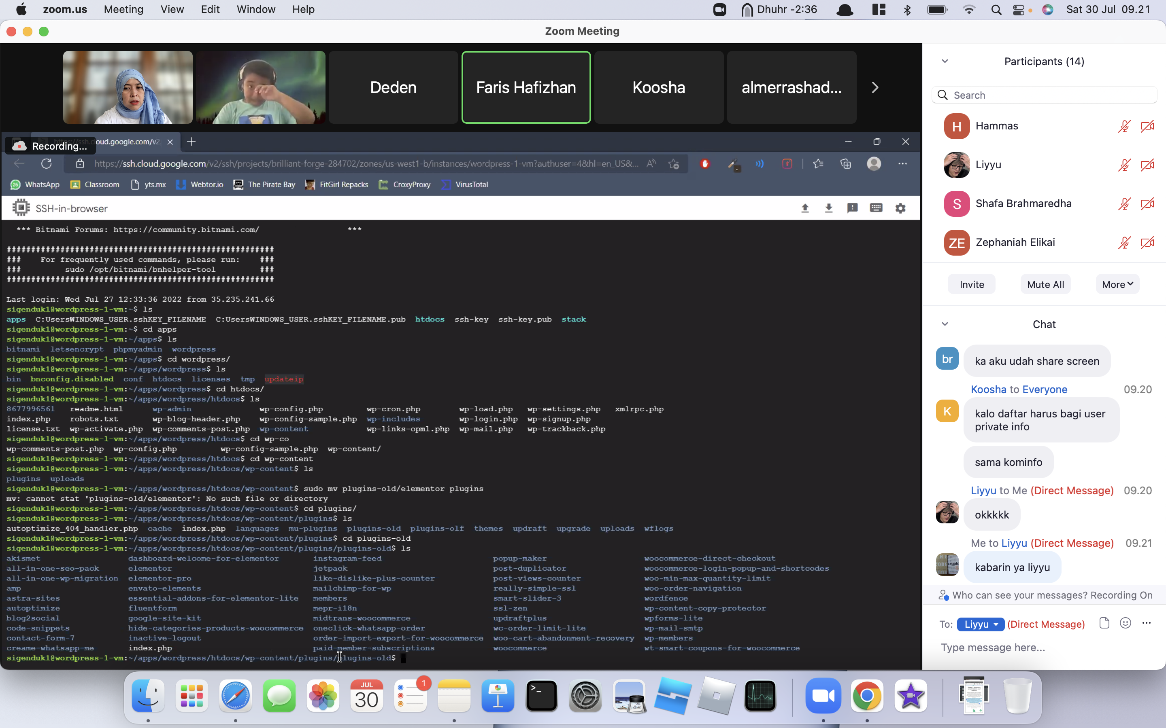Click the Invite button

point(972,284)
